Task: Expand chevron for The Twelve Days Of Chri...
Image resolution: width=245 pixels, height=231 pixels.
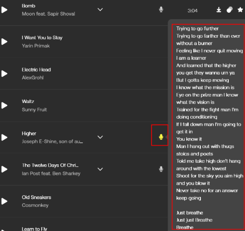Action: [100, 169]
